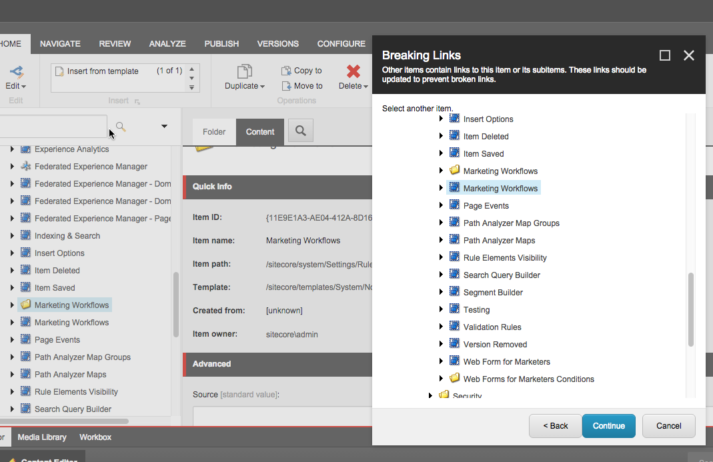713x462 pixels.
Task: Click the content tree horizontal scrollbar
Action: [63, 421]
